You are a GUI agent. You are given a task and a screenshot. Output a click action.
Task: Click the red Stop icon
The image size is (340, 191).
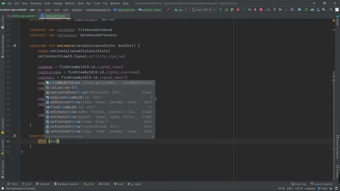pos(261,10)
